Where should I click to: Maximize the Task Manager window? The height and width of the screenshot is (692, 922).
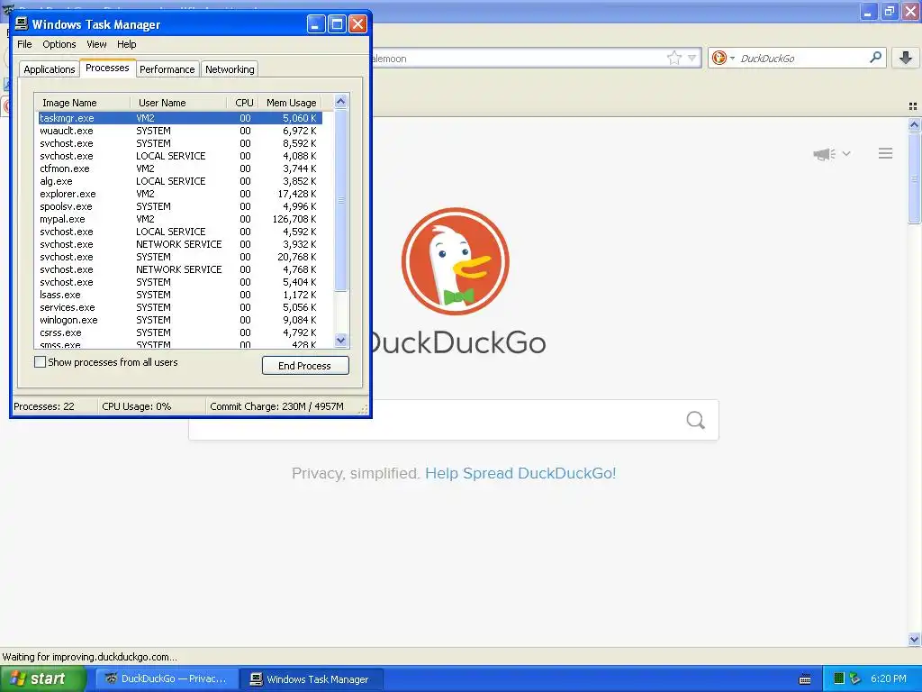tap(337, 24)
